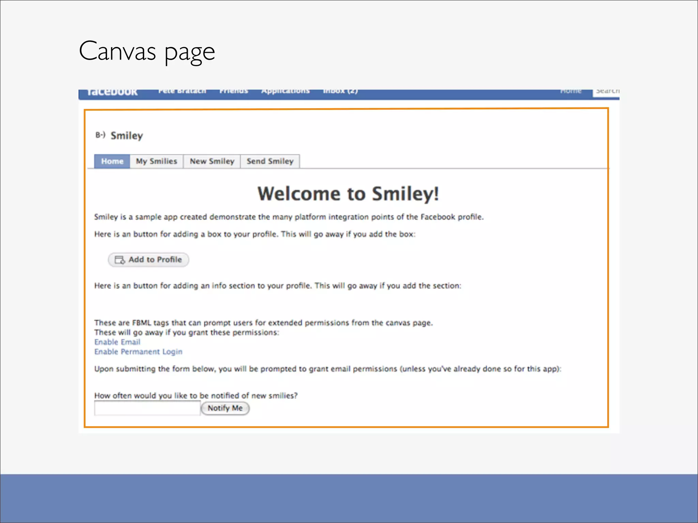Open Inbox (2) in the Facebook bar
The width and height of the screenshot is (698, 523).
coord(340,91)
